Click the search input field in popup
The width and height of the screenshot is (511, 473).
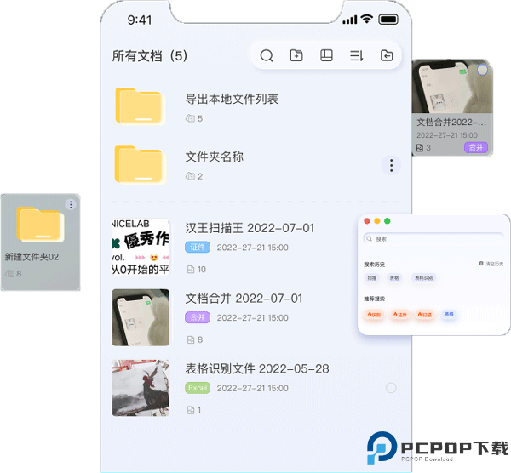433,239
